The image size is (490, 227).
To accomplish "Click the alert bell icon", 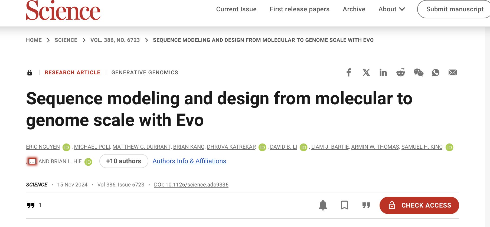I will point(323,205).
